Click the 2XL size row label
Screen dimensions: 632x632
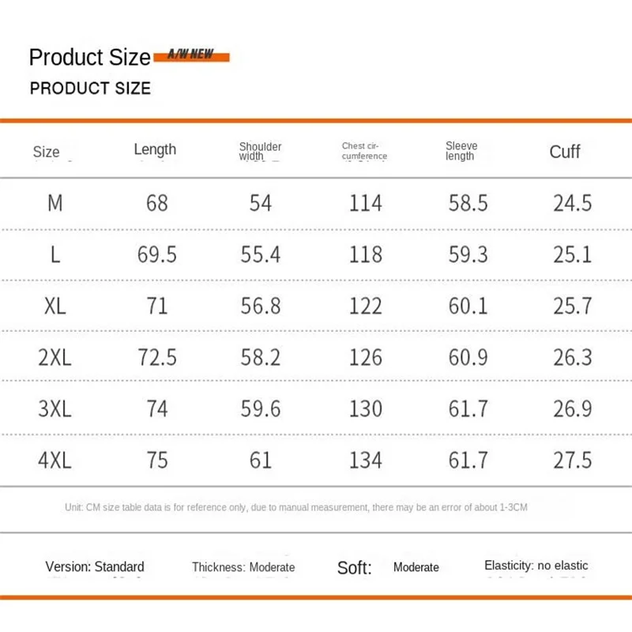coord(55,357)
